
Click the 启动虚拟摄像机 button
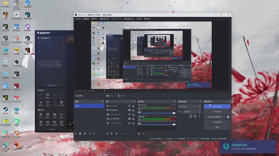tap(214, 117)
